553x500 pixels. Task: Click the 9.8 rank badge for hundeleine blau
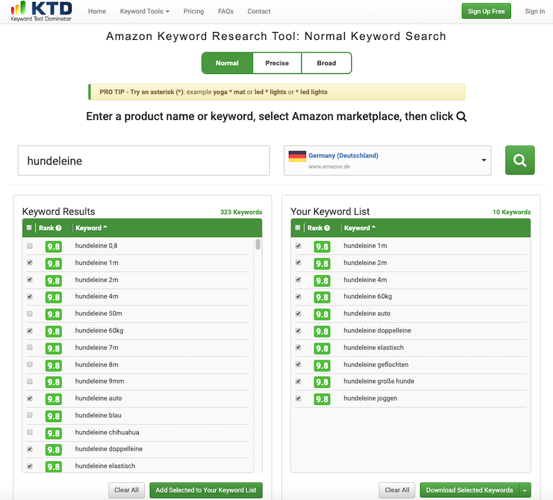pos(53,415)
